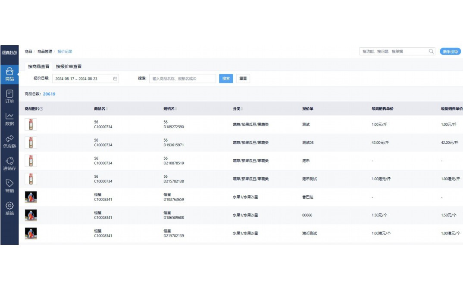Image resolution: width=463 pixels, height=290 pixels.
Task: Open calendar icon in 报价日期 field
Action: point(115,79)
